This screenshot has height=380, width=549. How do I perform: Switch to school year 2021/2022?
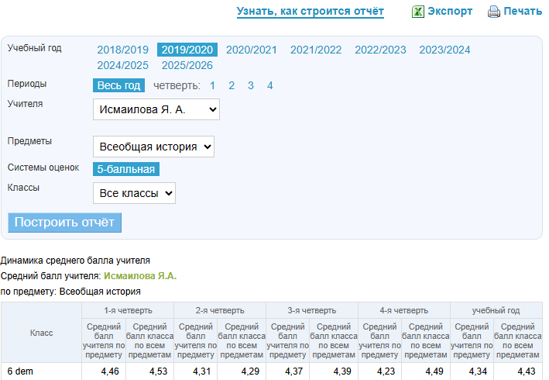[x=316, y=50]
